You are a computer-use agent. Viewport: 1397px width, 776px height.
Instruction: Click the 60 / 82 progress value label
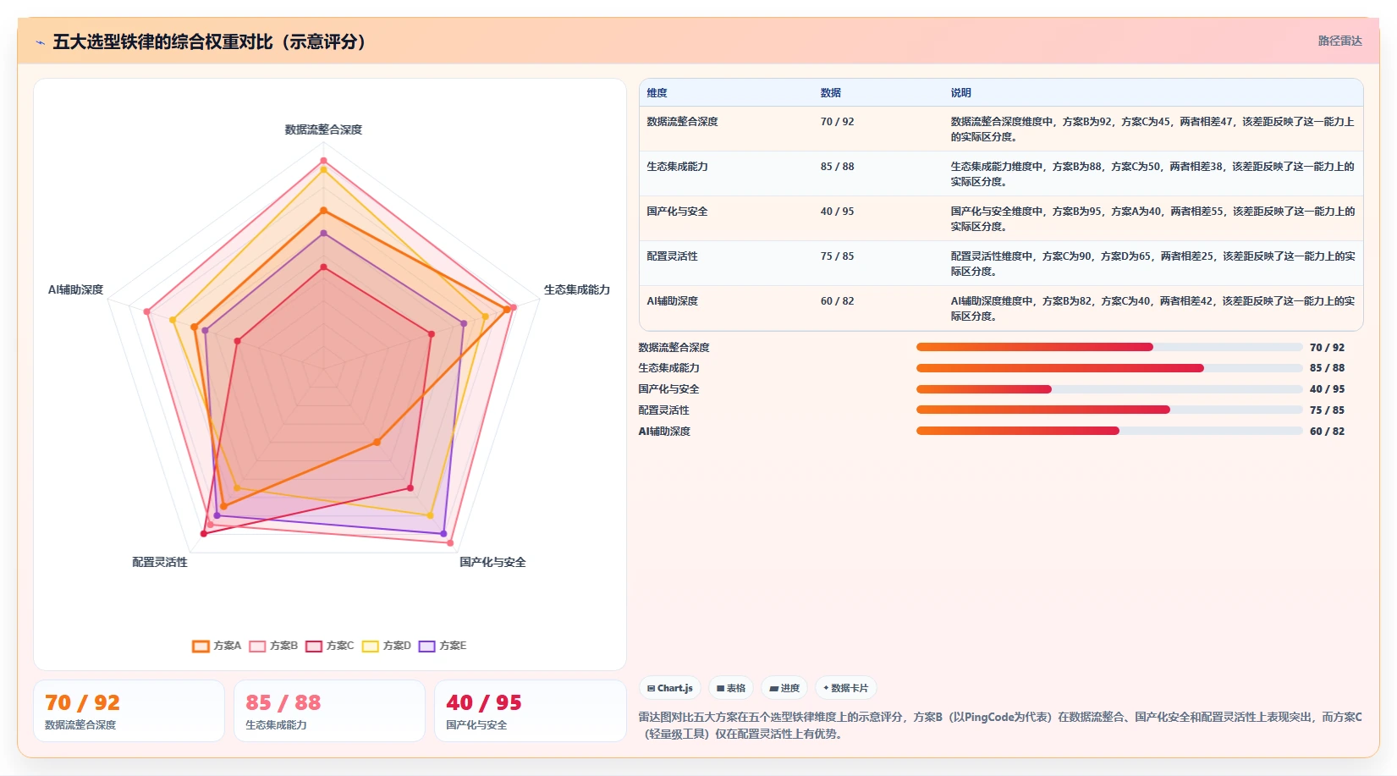click(1327, 431)
